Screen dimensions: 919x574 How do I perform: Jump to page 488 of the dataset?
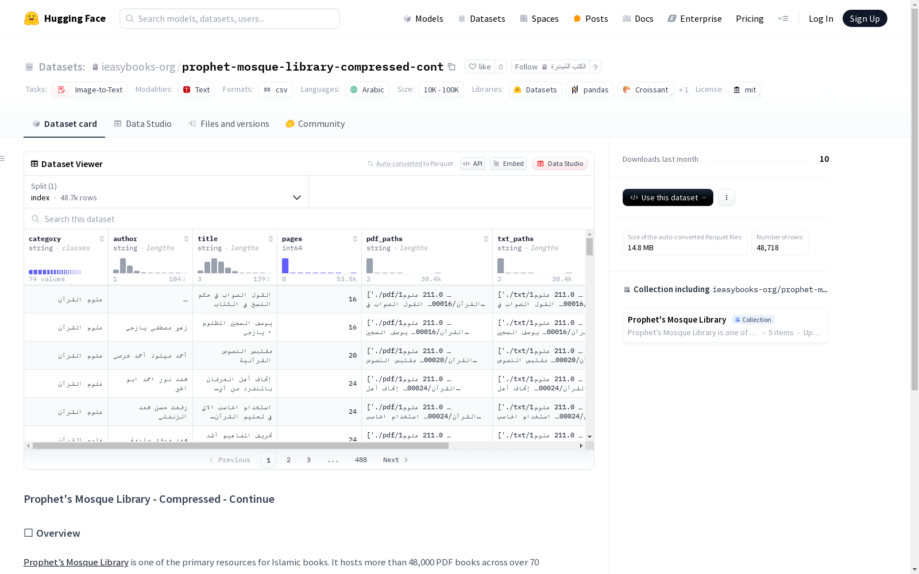[x=361, y=460]
